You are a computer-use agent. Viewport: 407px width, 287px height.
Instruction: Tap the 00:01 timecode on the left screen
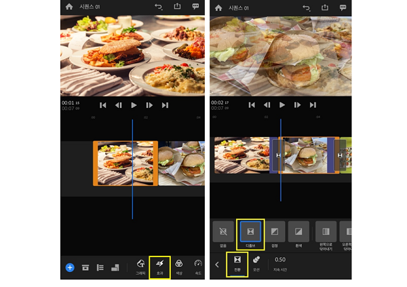point(71,103)
